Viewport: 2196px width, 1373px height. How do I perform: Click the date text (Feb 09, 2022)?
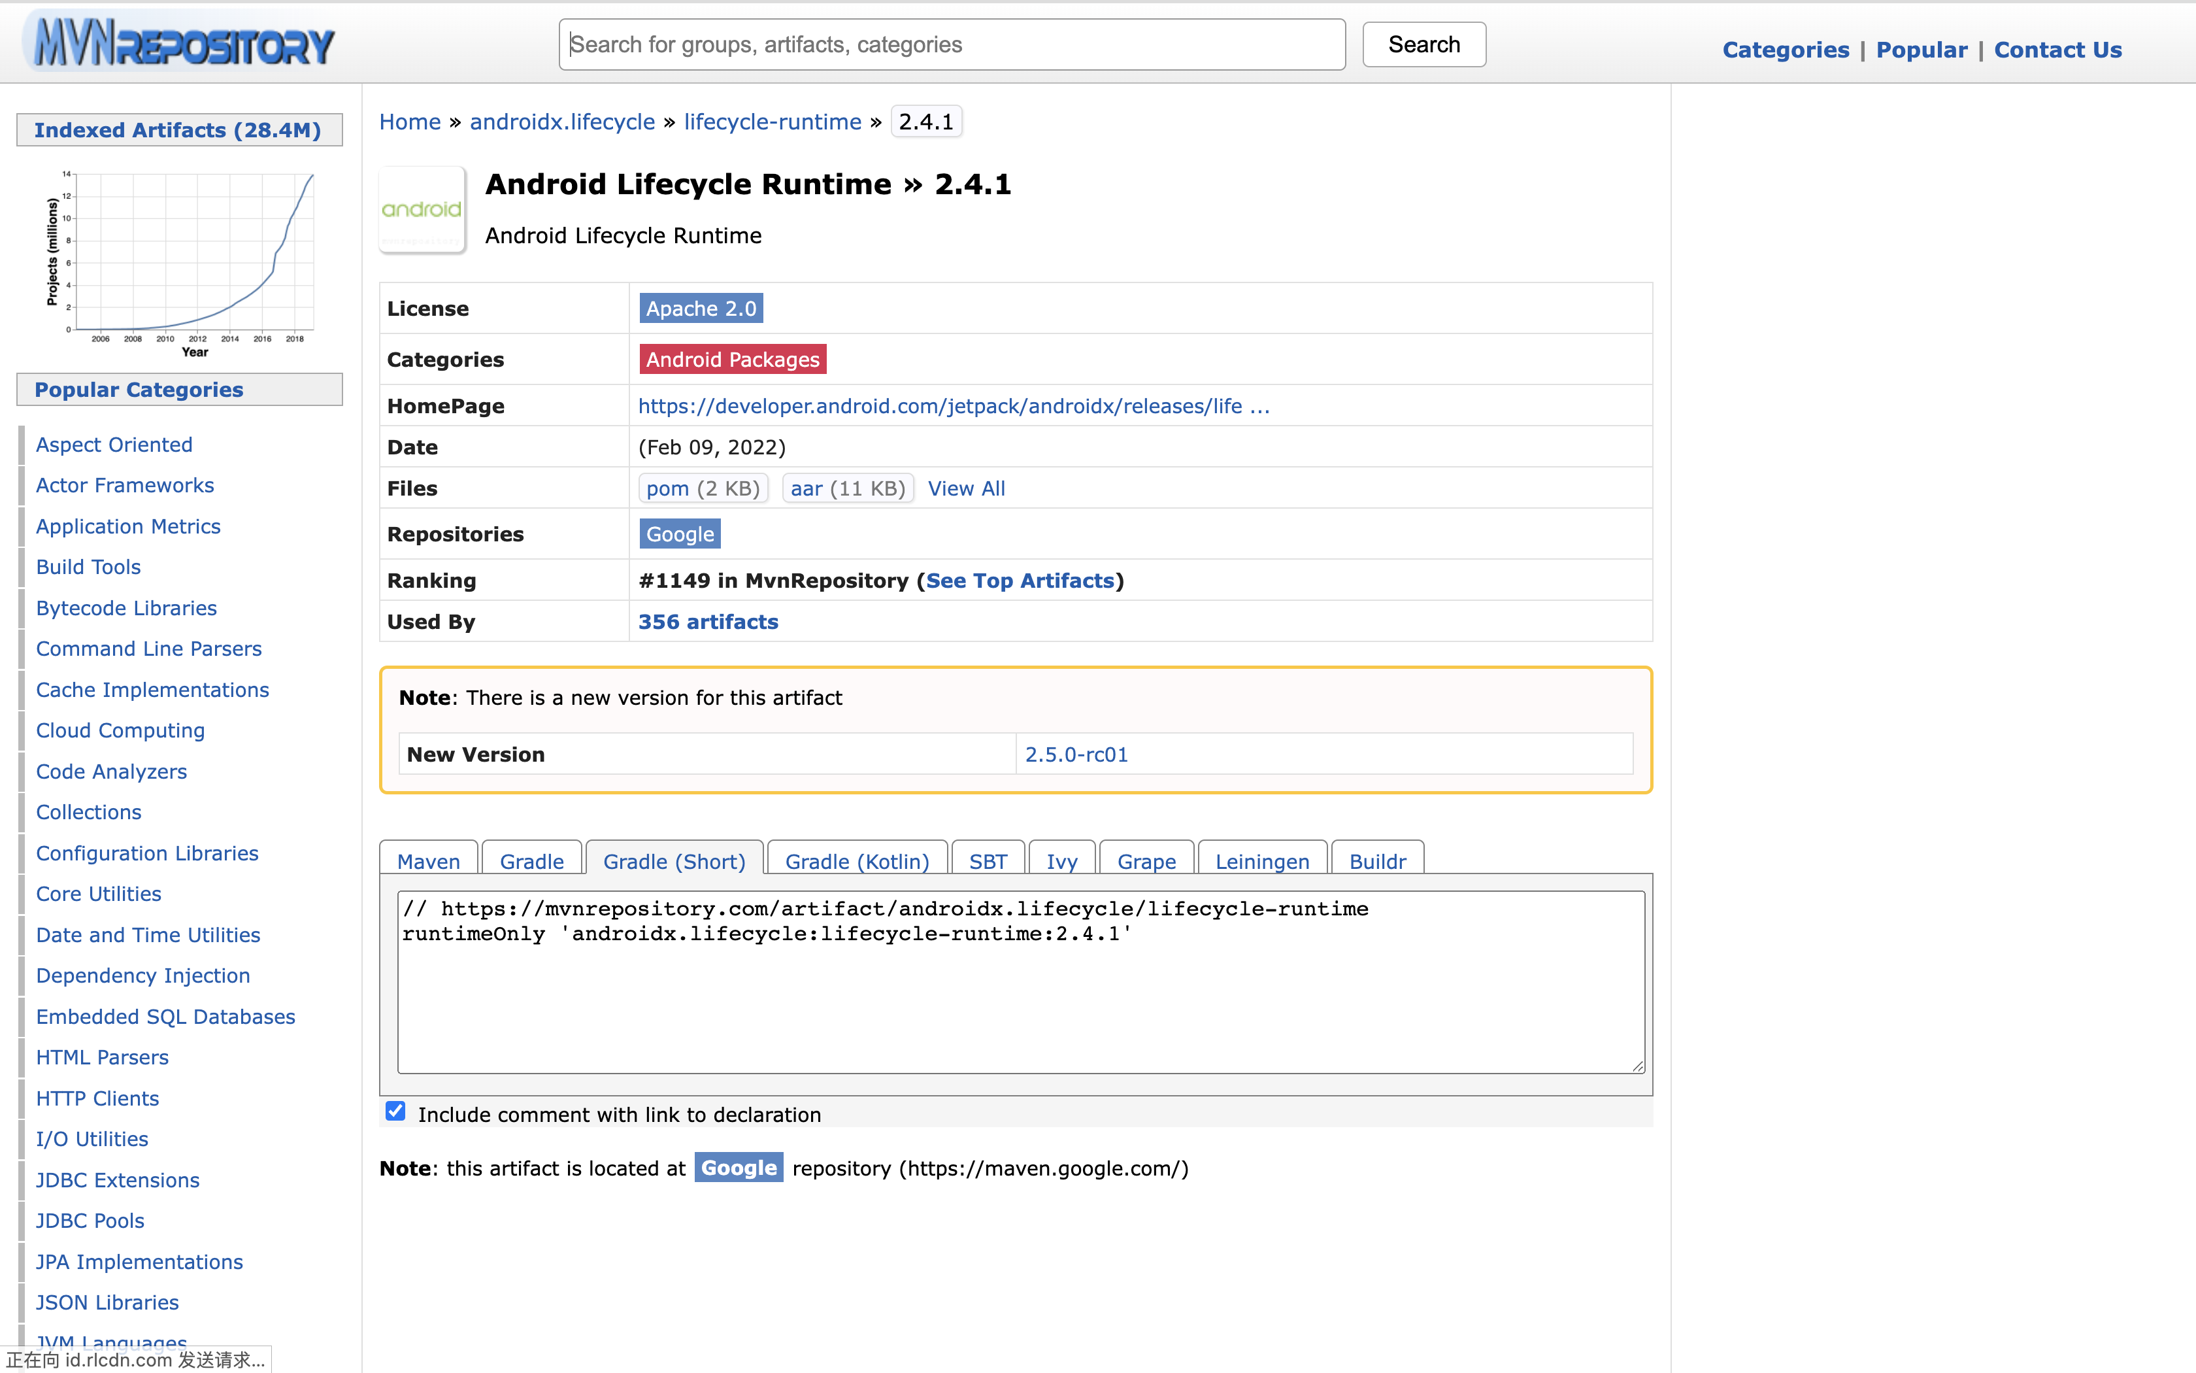pyautogui.click(x=712, y=448)
